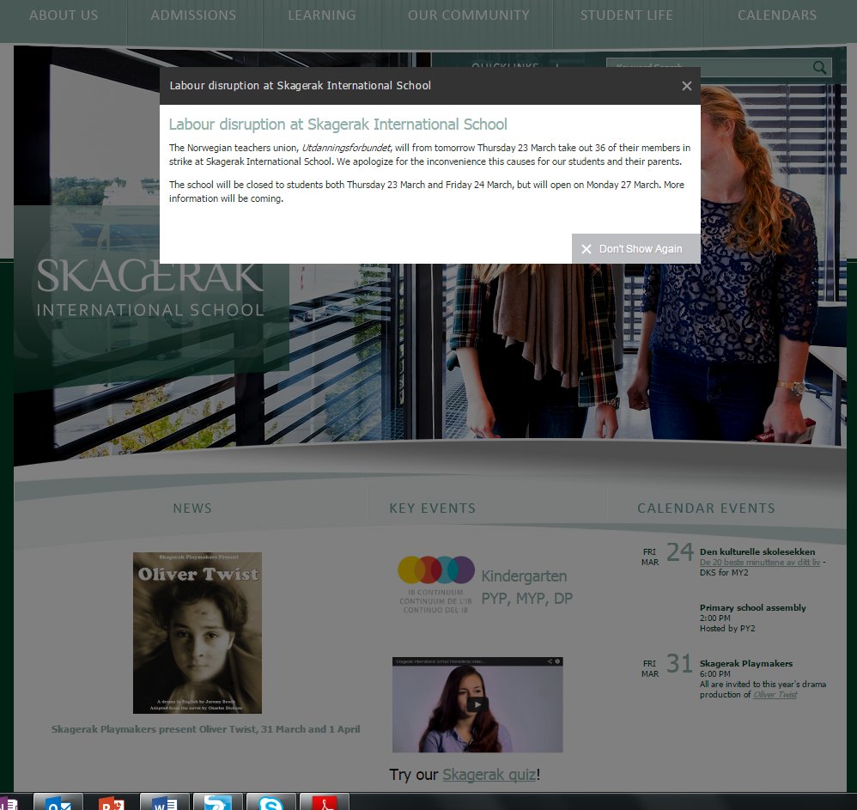Open 'De 20 beste minuttene av ditt liv' link
This screenshot has width=857, height=810.
[x=760, y=563]
